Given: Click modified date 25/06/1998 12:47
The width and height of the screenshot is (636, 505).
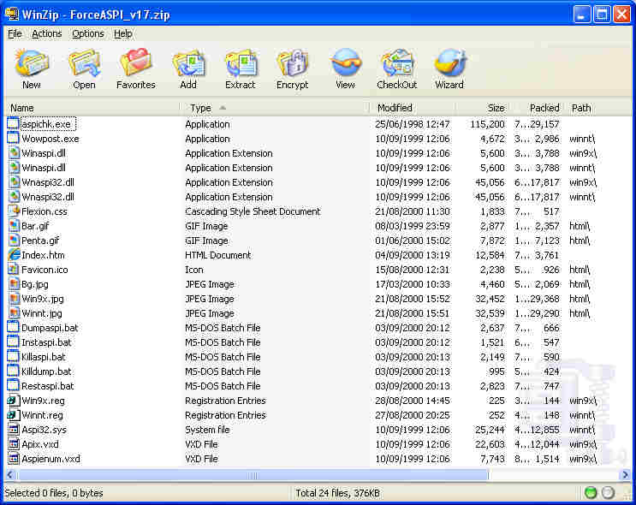Looking at the screenshot, I should point(412,124).
